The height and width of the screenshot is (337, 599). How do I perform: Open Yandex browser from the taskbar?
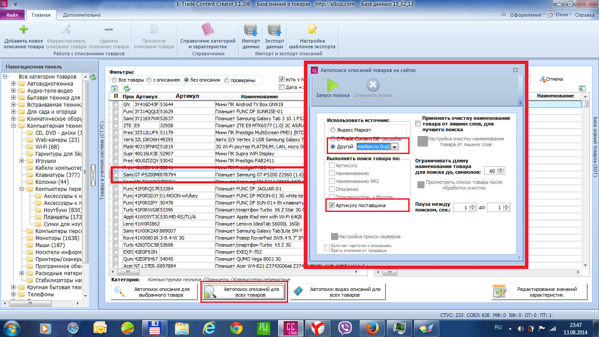pos(318,328)
